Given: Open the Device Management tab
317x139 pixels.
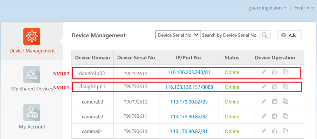Looking at the screenshot, I should pyautogui.click(x=32, y=41).
